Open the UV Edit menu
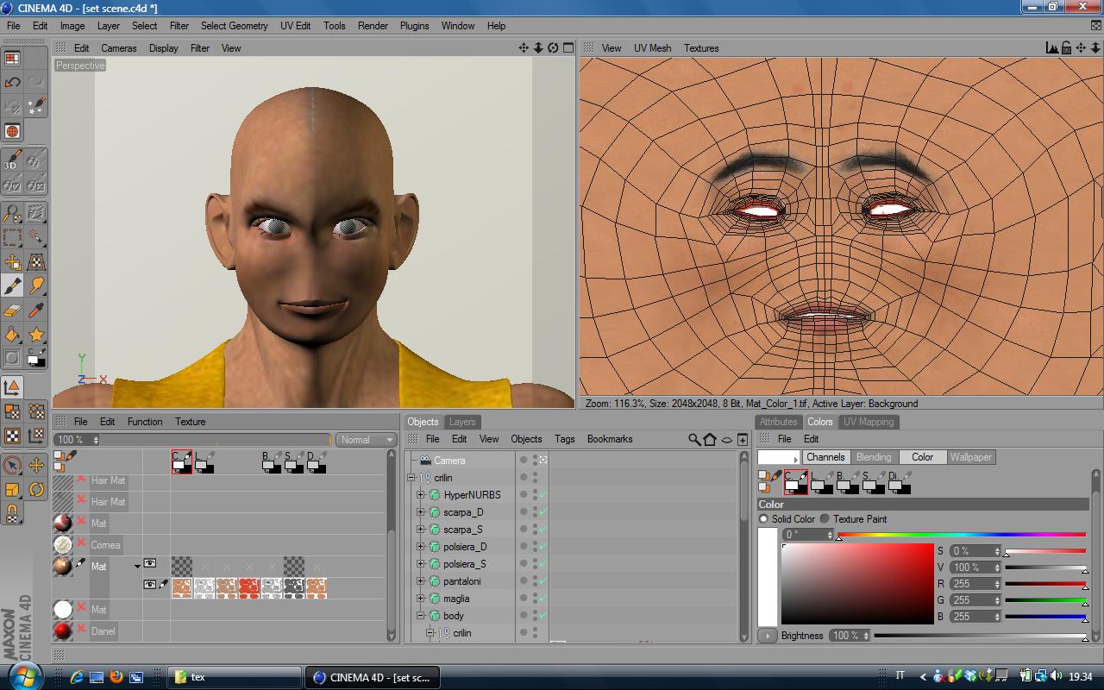 [295, 26]
